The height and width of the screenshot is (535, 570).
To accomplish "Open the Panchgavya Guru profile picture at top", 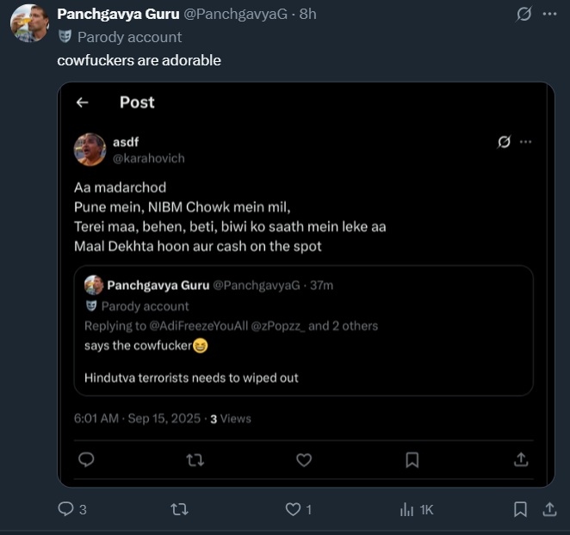I will click(x=28, y=22).
